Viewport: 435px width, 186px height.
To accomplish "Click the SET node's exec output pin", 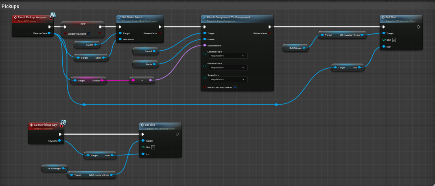I will click(x=101, y=27).
